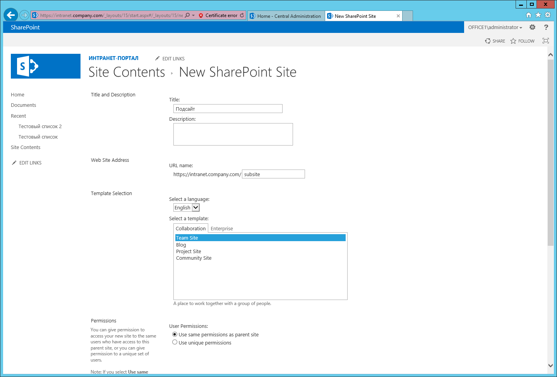Image resolution: width=557 pixels, height=377 pixels.
Task: Open Documents in the left navigation
Action: click(24, 105)
